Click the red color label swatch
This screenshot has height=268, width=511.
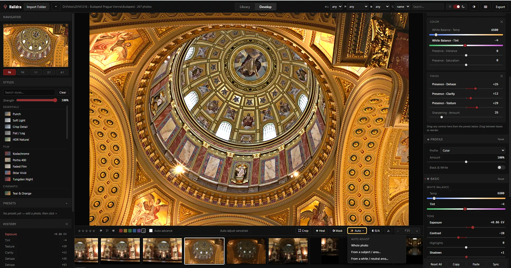121,231
